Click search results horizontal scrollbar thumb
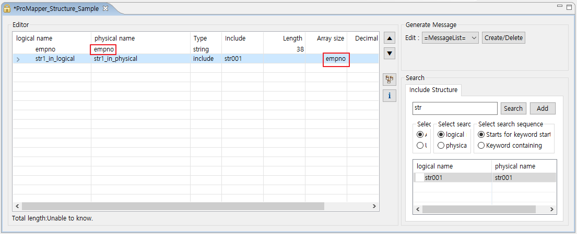Image resolution: width=577 pixels, height=234 pixels. (479, 210)
